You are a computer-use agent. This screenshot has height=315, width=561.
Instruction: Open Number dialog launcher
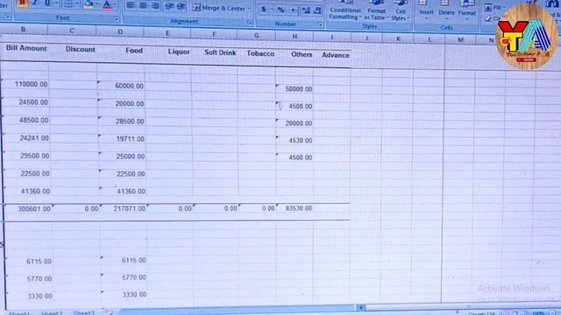320,24
